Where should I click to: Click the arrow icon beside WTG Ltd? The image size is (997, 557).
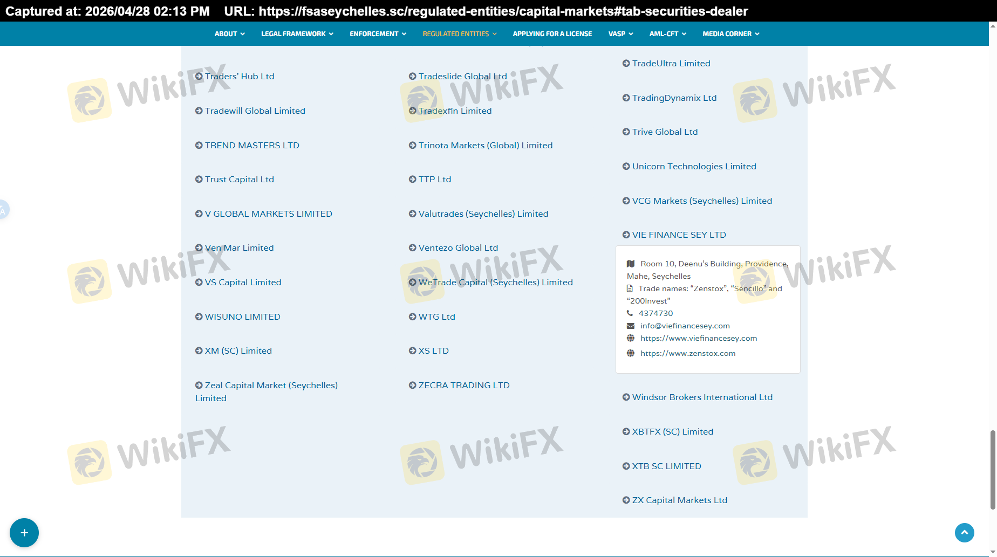click(x=413, y=317)
